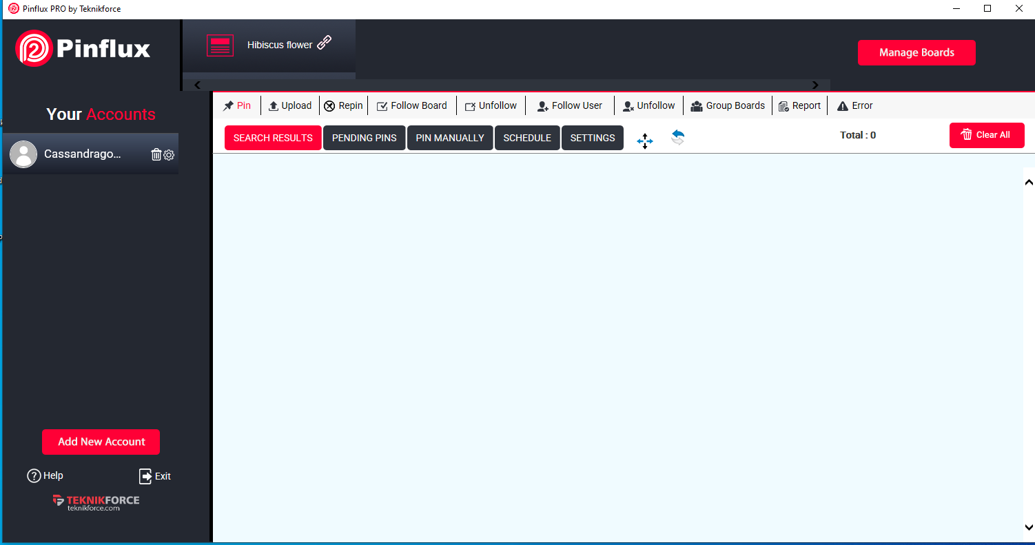Click the Cassandrago account avatar
This screenshot has height=545, width=1035.
click(23, 154)
